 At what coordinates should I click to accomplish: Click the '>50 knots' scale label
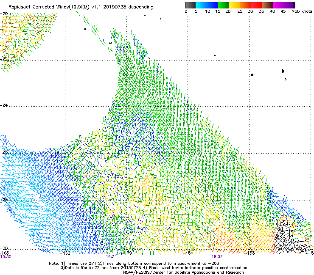pos(302,11)
